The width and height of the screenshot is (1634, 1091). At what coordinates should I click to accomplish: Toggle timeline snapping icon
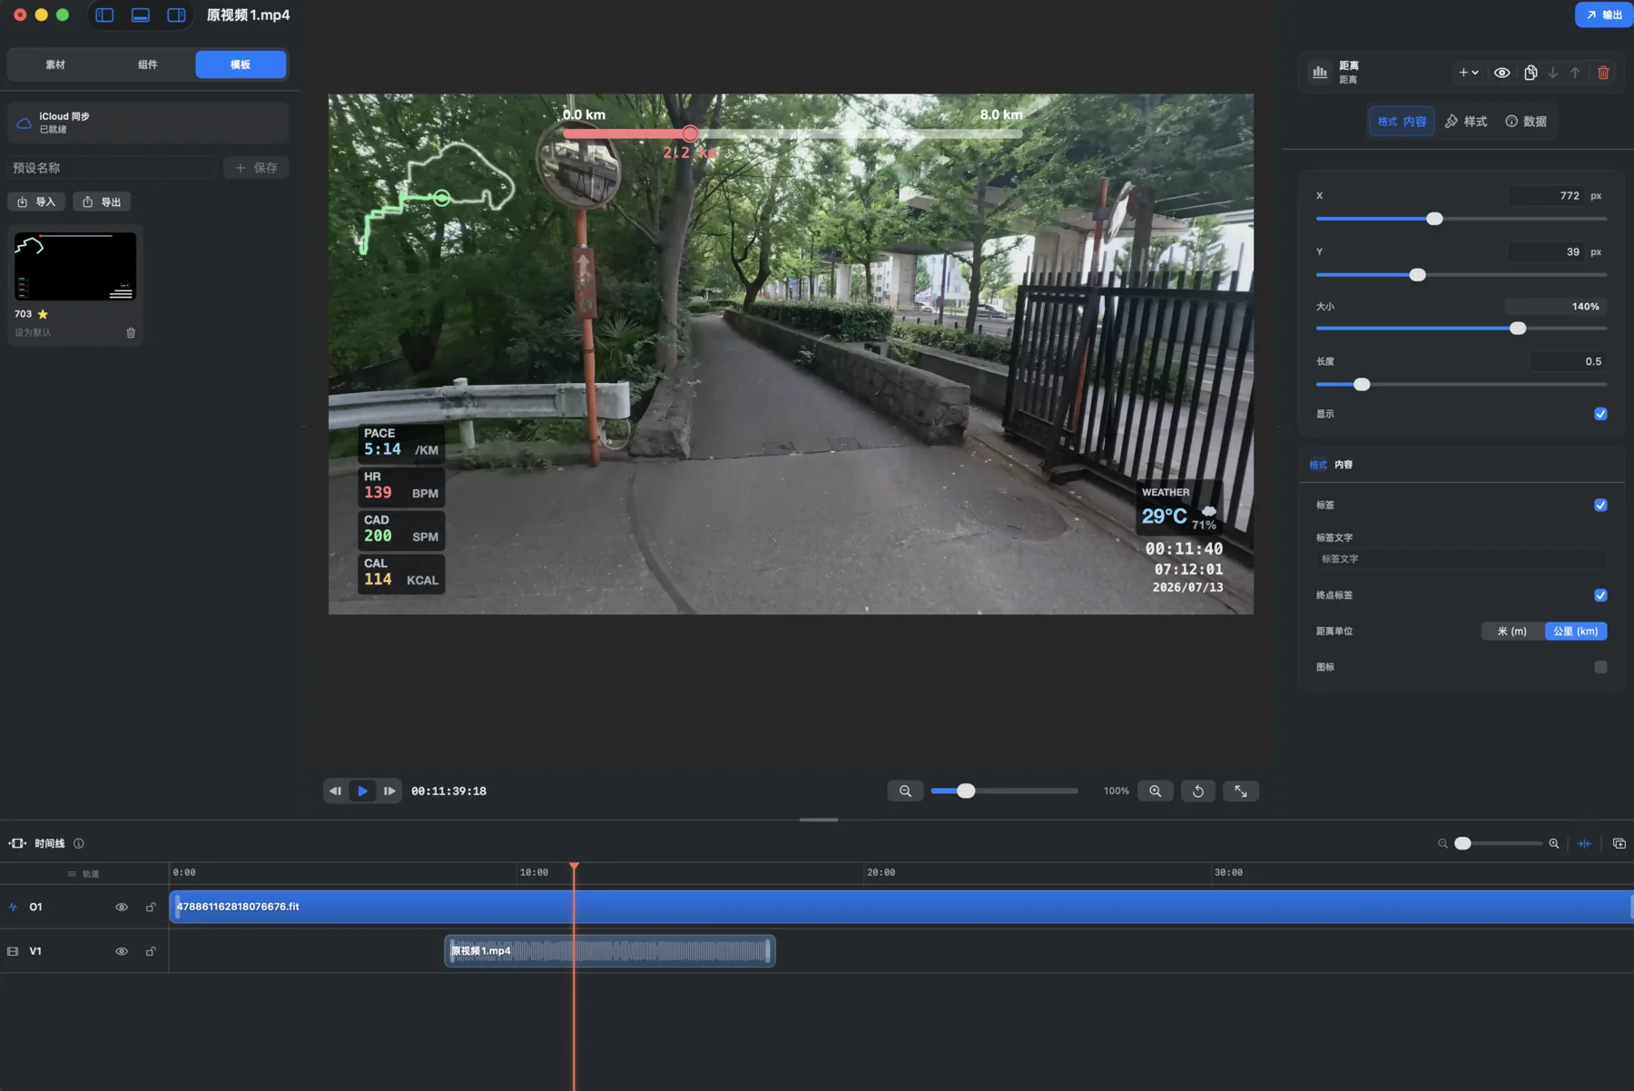(1584, 844)
